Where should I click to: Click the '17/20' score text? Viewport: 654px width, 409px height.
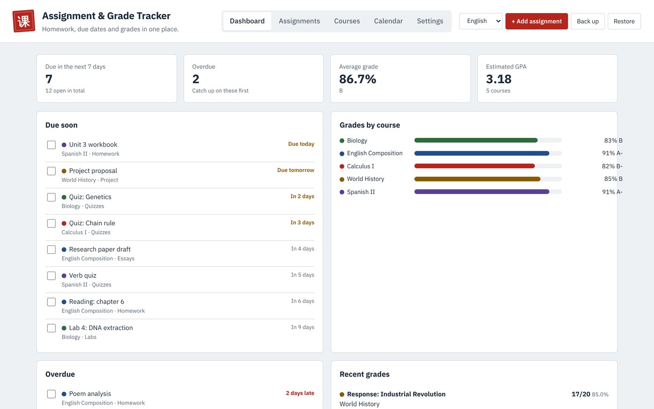[581, 394]
